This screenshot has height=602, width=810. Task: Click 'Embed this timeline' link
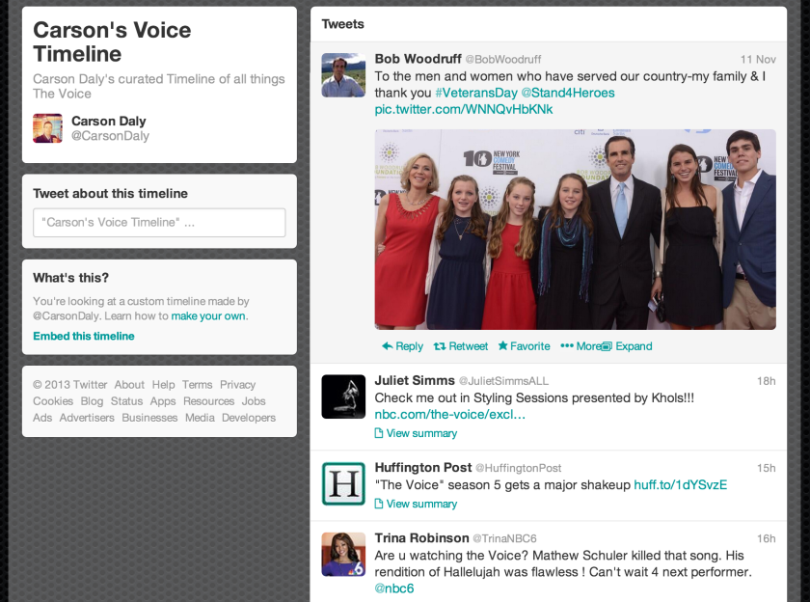pos(84,336)
